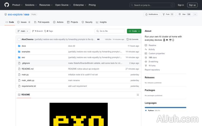Toggle Notifications bell button
202x126 pixels.
152,14
